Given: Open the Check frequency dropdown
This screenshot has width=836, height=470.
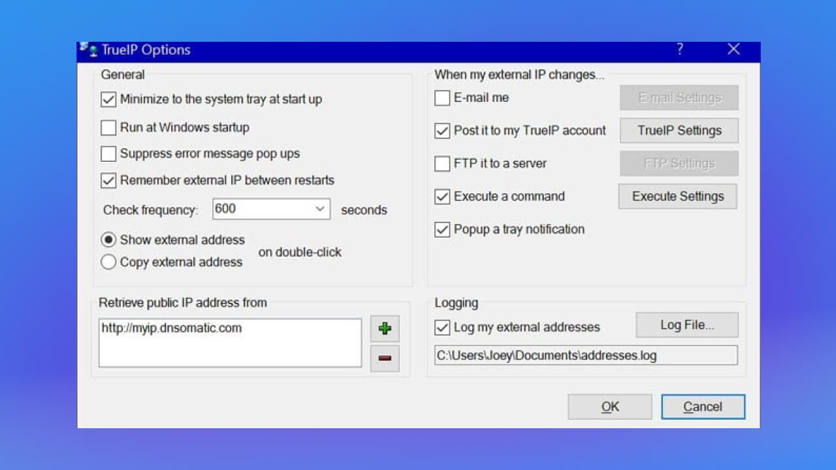Looking at the screenshot, I should (x=320, y=209).
